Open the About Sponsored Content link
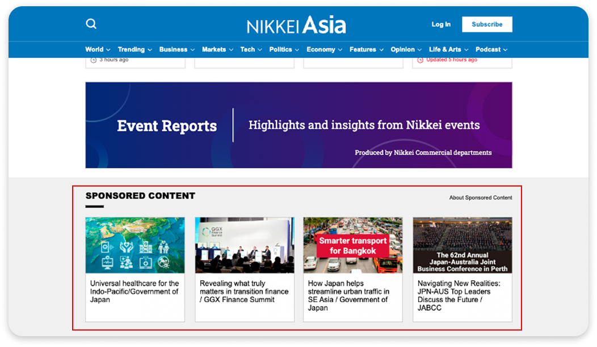Image resolution: width=597 pixels, height=347 pixels. coord(481,197)
